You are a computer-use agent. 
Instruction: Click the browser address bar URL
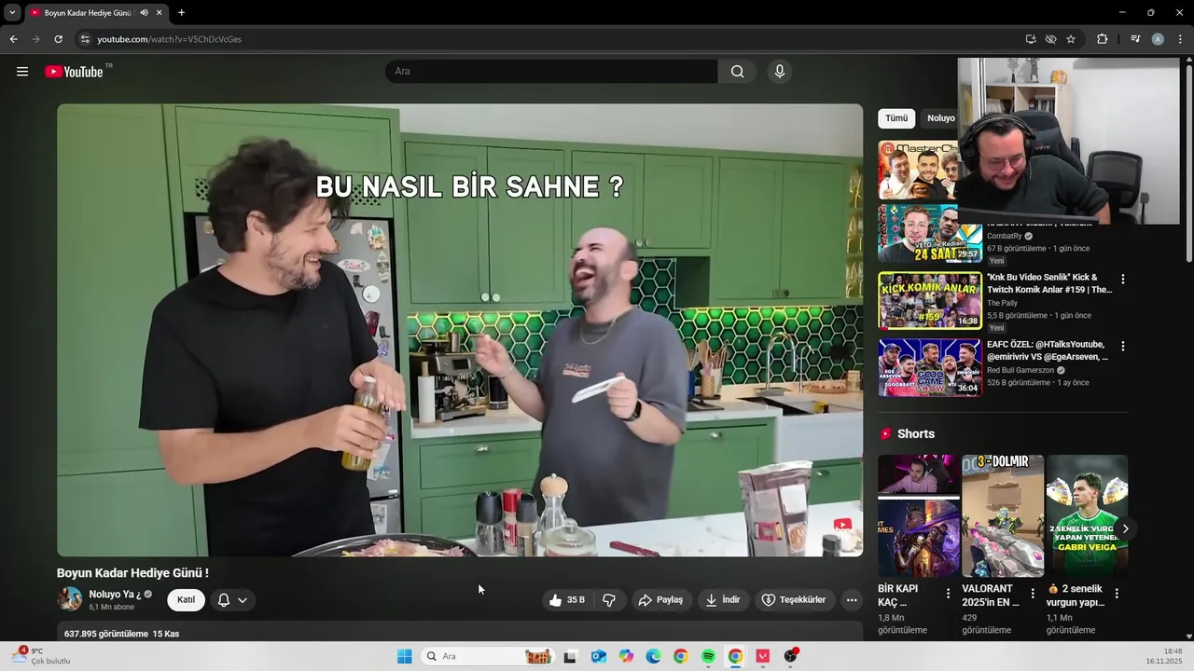coord(169,39)
